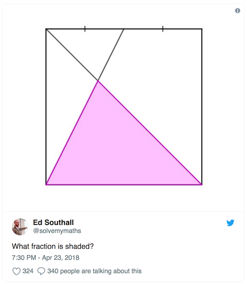Click the reply speech bubble icon

(41, 271)
